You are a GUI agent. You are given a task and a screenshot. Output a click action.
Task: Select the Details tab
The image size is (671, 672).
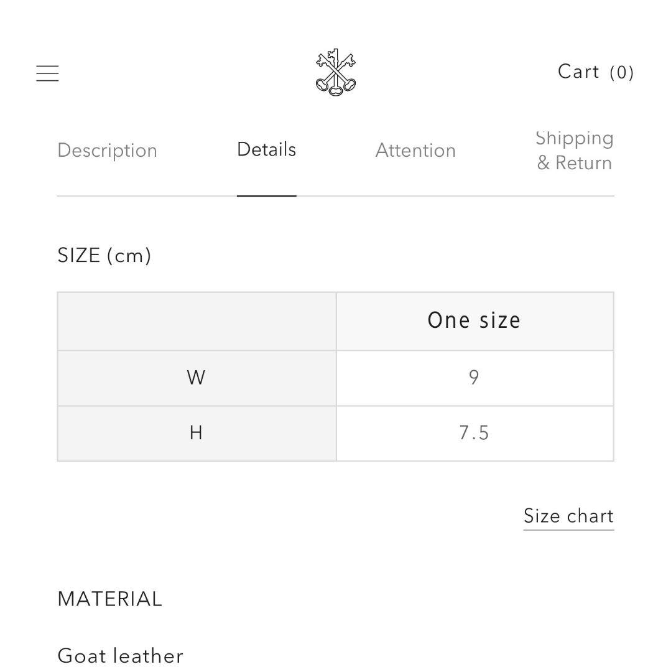click(266, 150)
